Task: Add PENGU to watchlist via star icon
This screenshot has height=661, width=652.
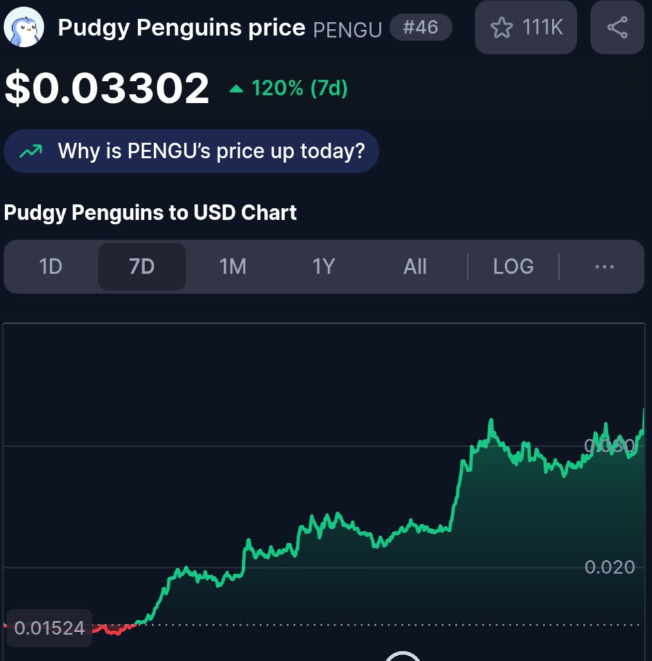Action: (x=502, y=28)
